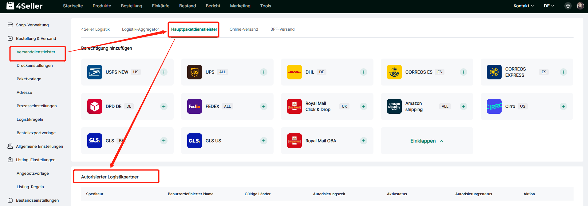The height and width of the screenshot is (206, 588).
Task: Add CORREOS EXPRESS authorization with plus icon
Action: [563, 72]
